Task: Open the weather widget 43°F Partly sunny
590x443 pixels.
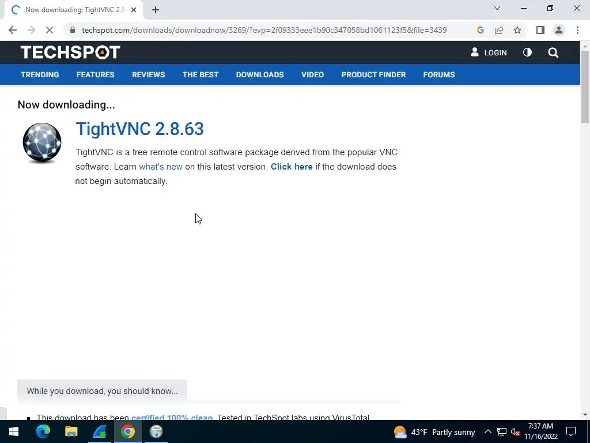Action: coord(434,432)
